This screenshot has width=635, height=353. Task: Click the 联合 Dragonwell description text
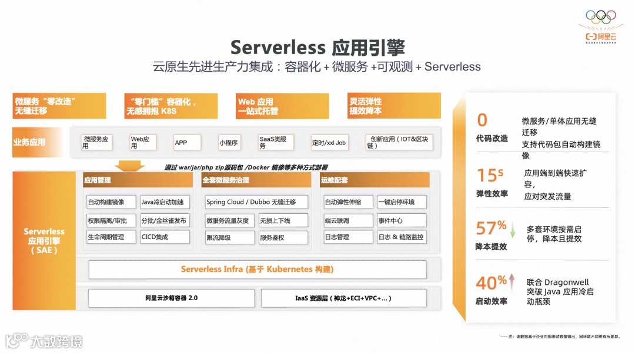(x=560, y=291)
